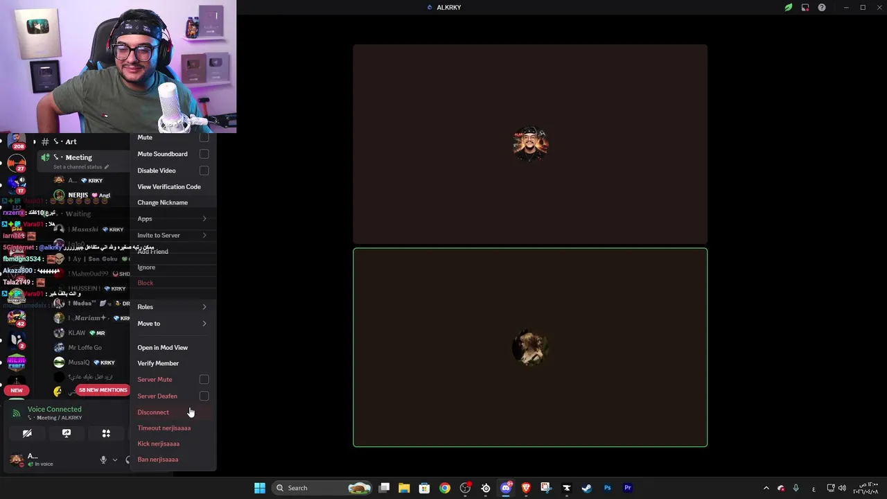Image resolution: width=887 pixels, height=499 pixels.
Task: Show hidden system tray icons chevron
Action: (x=766, y=488)
